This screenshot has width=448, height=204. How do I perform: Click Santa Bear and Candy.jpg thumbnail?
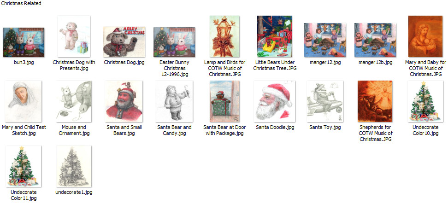(174, 101)
